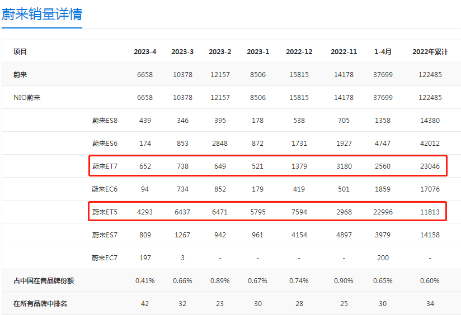The width and height of the screenshot is (461, 315).
Task: Click the 蔚来销量详情 heading
Action: coord(42,14)
